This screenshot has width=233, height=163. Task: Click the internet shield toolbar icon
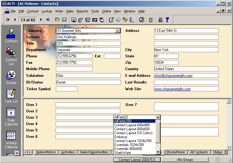click(142, 20)
